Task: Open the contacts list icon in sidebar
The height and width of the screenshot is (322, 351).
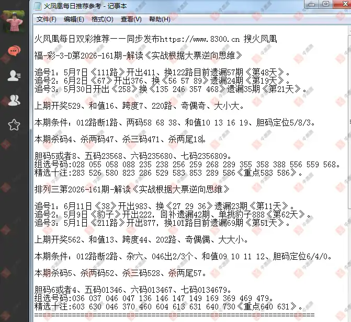Action: point(14,76)
